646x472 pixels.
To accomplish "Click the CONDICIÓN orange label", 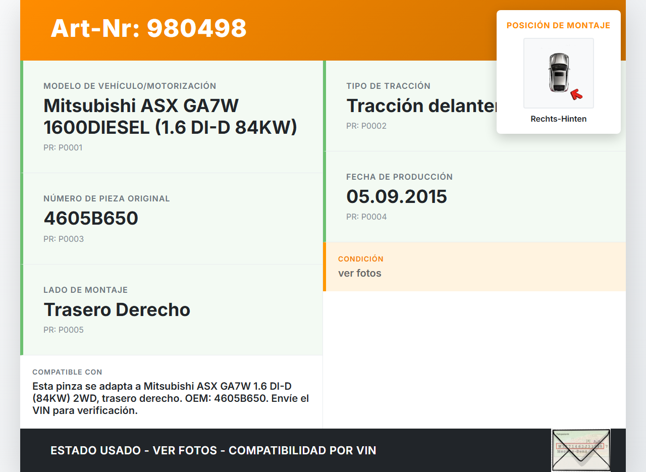I will [360, 258].
